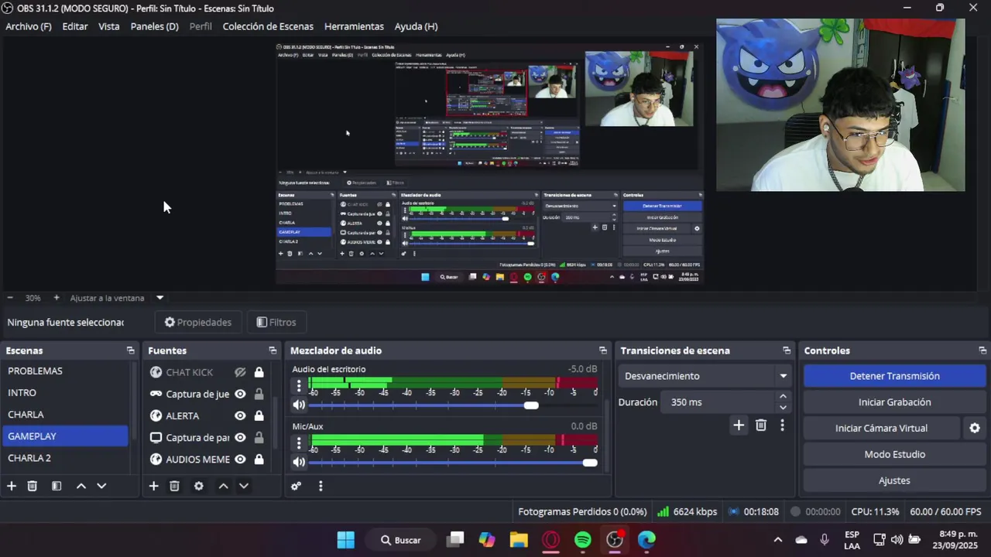
Task: Open the Archivo menu
Action: click(x=29, y=26)
